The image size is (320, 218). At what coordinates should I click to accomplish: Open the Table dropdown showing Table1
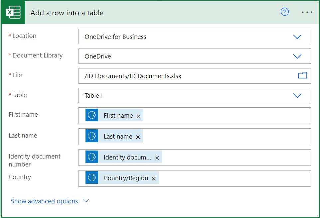(x=297, y=95)
